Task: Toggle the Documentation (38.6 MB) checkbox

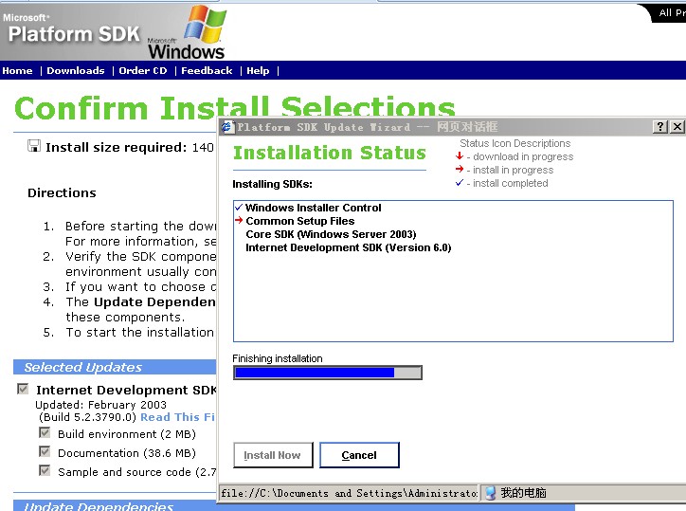Action: (45, 451)
